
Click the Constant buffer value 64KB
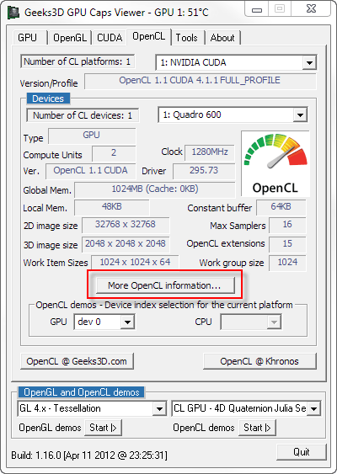(281, 207)
